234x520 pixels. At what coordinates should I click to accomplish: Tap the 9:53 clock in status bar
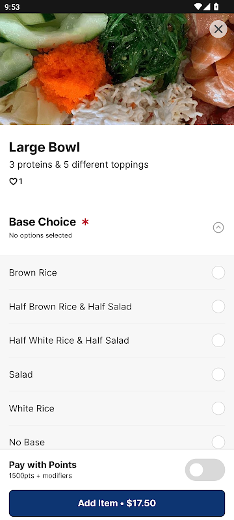[x=12, y=6]
